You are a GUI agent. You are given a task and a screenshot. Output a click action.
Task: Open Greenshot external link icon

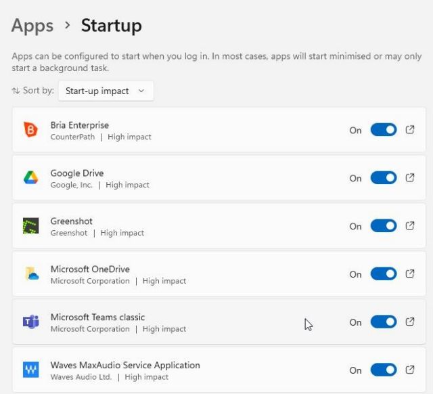pos(410,226)
